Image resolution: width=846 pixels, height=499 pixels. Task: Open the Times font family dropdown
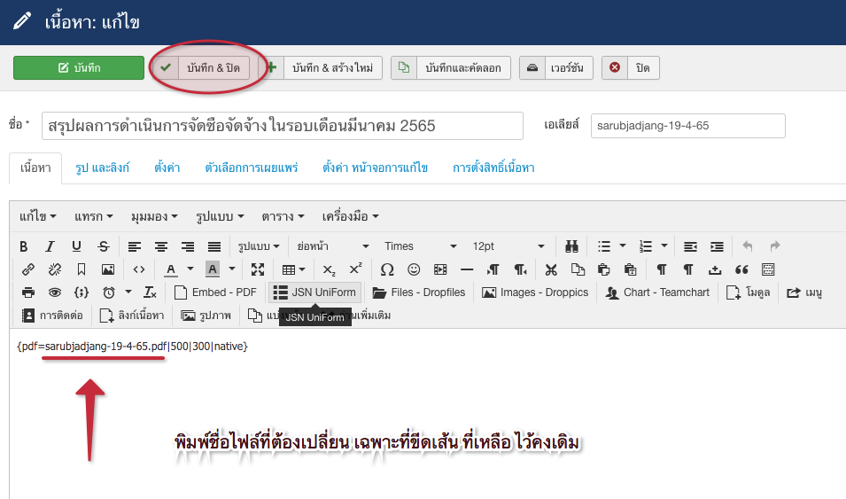[x=419, y=246]
